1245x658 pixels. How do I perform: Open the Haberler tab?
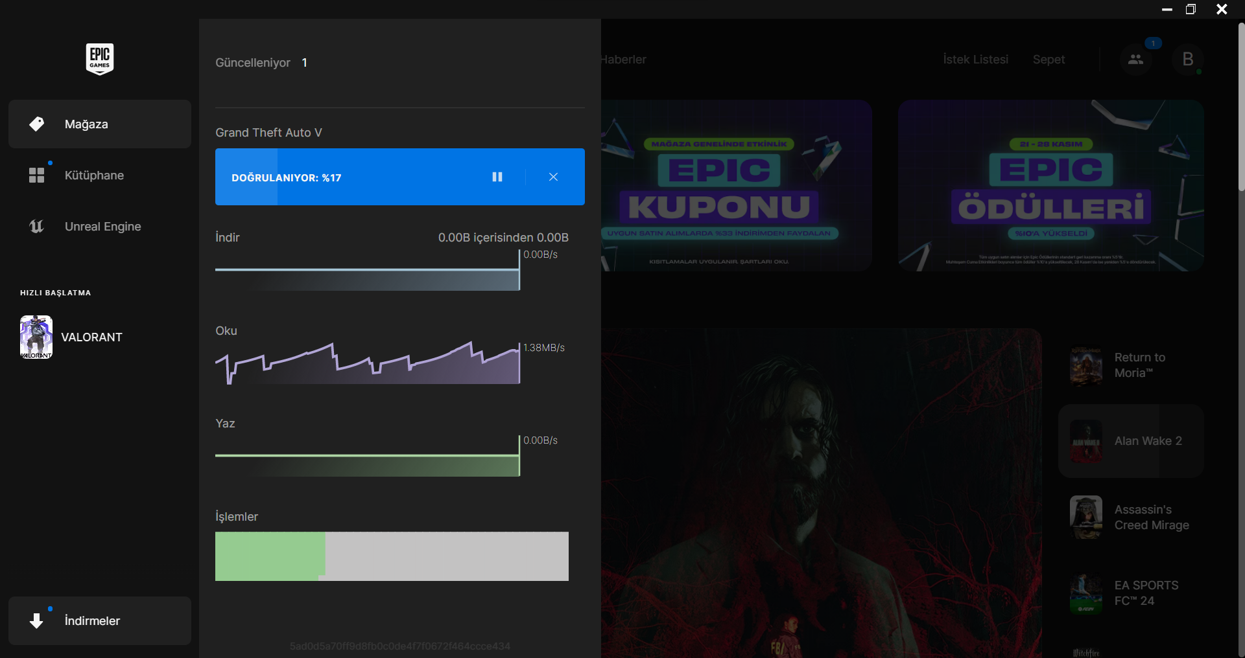click(624, 59)
